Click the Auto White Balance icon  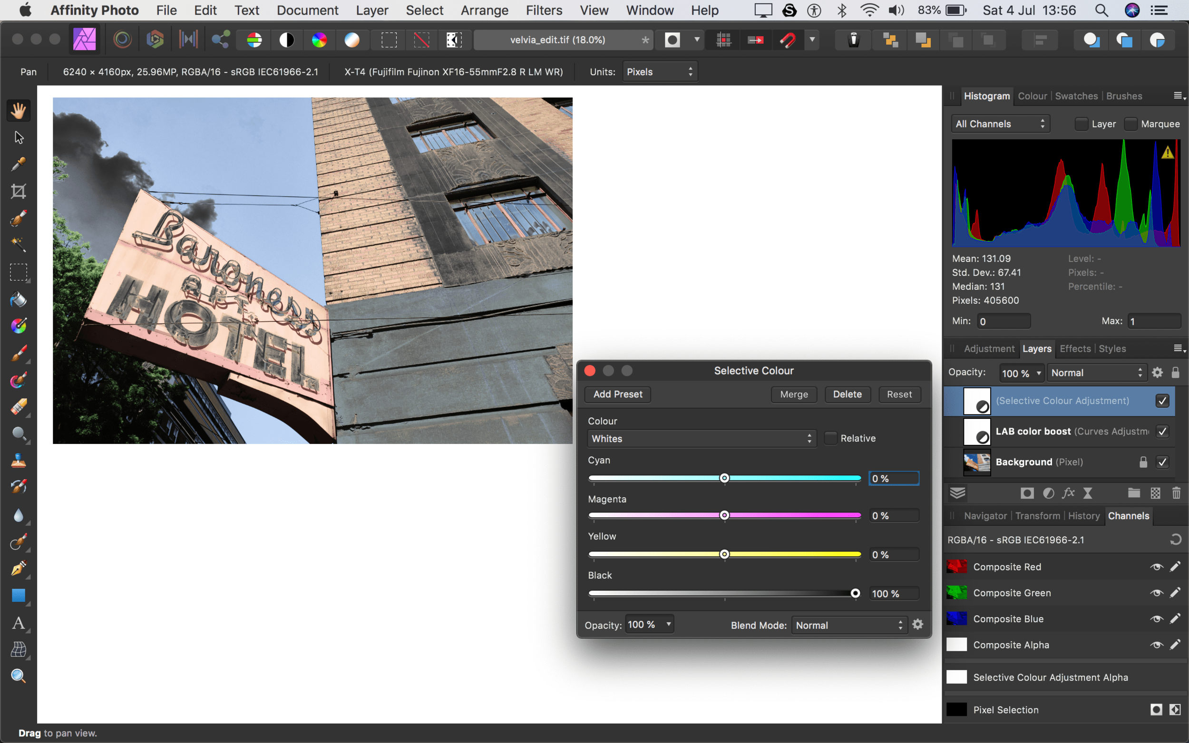pos(352,40)
